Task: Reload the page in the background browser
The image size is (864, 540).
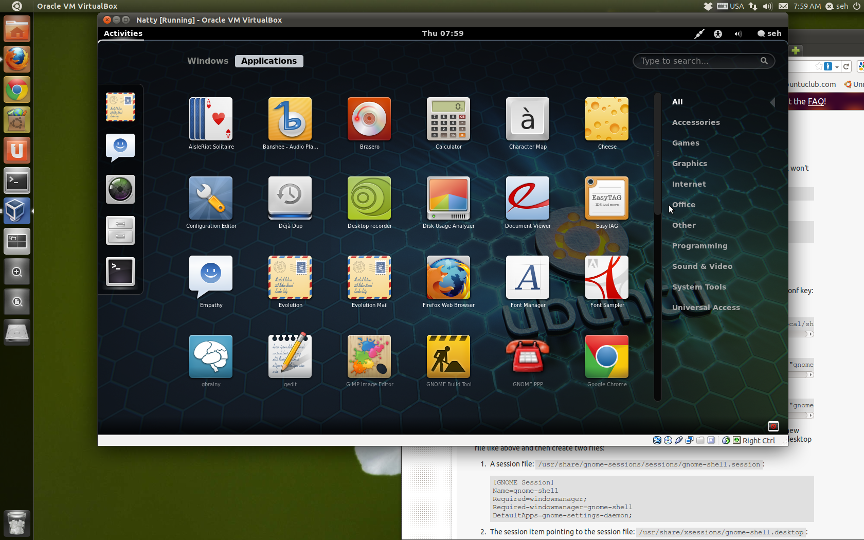Action: [846, 66]
